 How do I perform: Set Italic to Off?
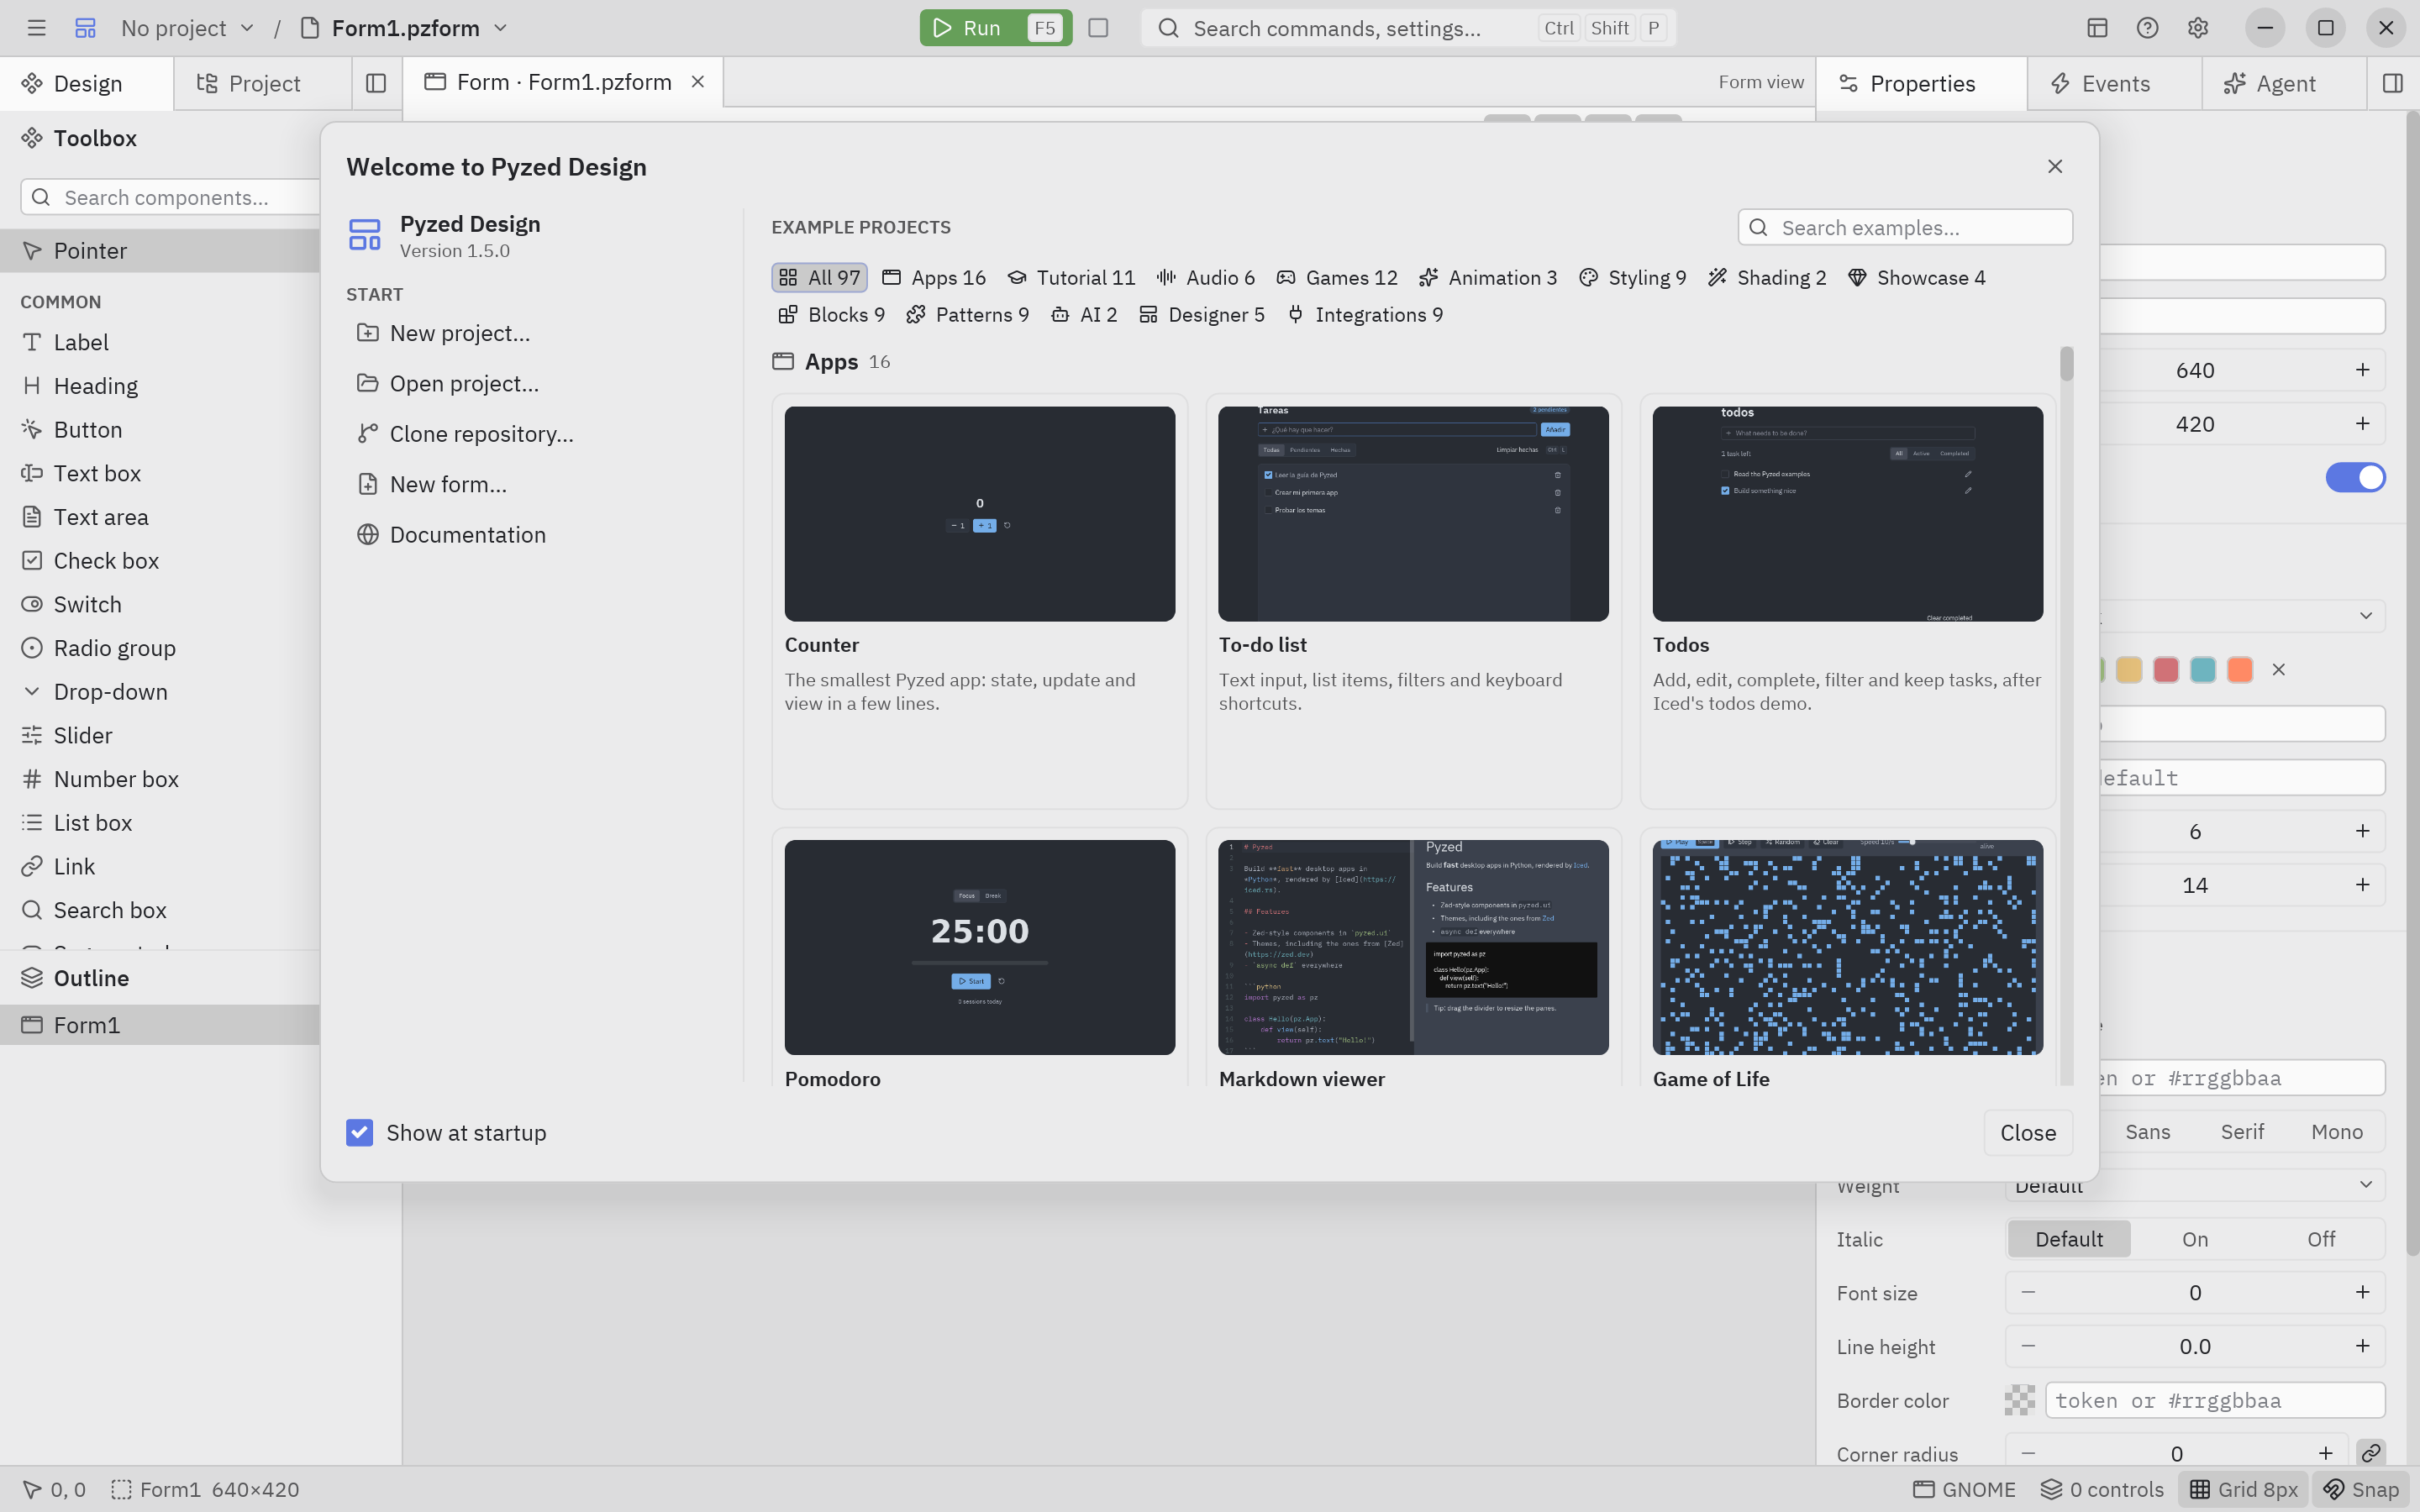(2320, 1239)
